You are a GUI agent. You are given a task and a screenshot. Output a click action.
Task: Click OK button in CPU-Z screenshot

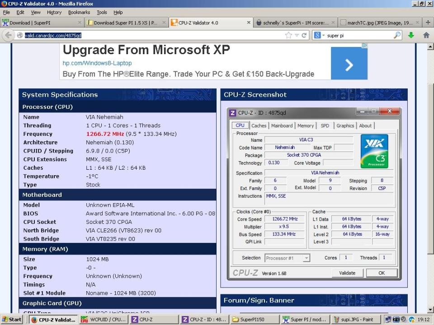[x=382, y=273]
